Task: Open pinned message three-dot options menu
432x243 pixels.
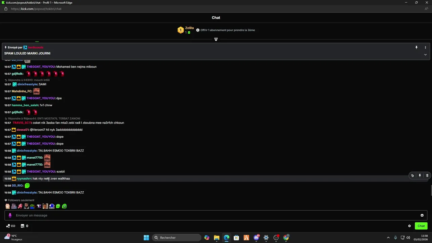Action: click(425, 48)
